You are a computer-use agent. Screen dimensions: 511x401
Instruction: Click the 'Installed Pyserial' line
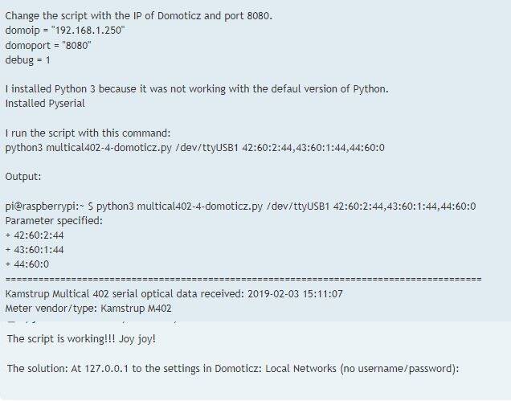[x=45, y=104]
